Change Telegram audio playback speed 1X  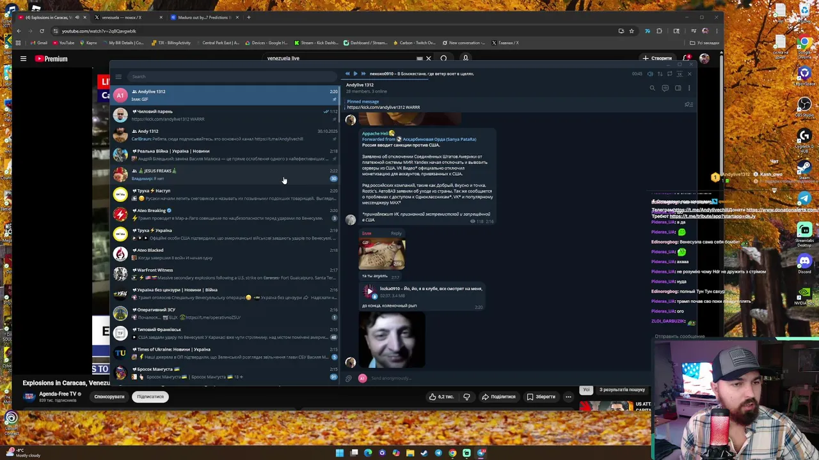pos(680,74)
